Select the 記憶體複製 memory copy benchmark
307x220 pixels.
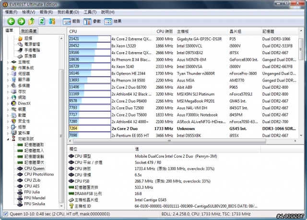[34, 156]
